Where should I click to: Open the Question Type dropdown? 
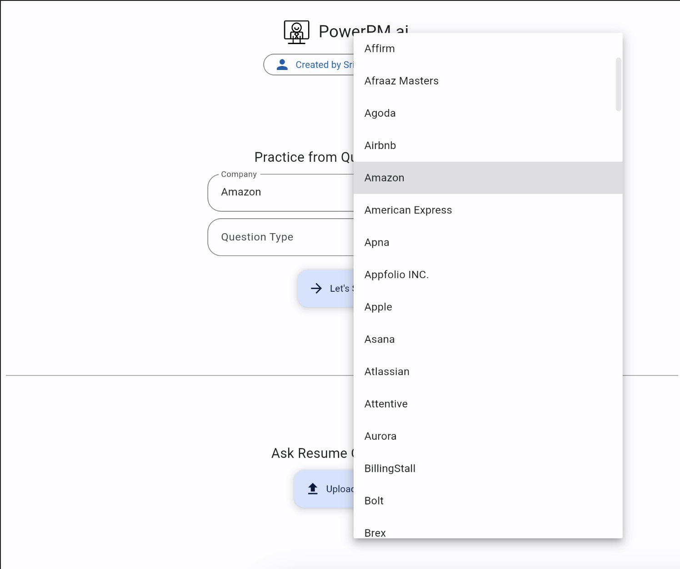(280, 237)
